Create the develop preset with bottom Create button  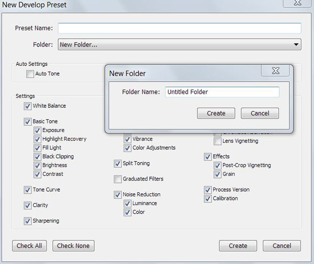click(238, 246)
